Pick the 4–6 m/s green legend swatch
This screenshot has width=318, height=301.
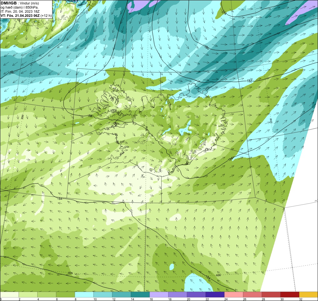click(47, 295)
